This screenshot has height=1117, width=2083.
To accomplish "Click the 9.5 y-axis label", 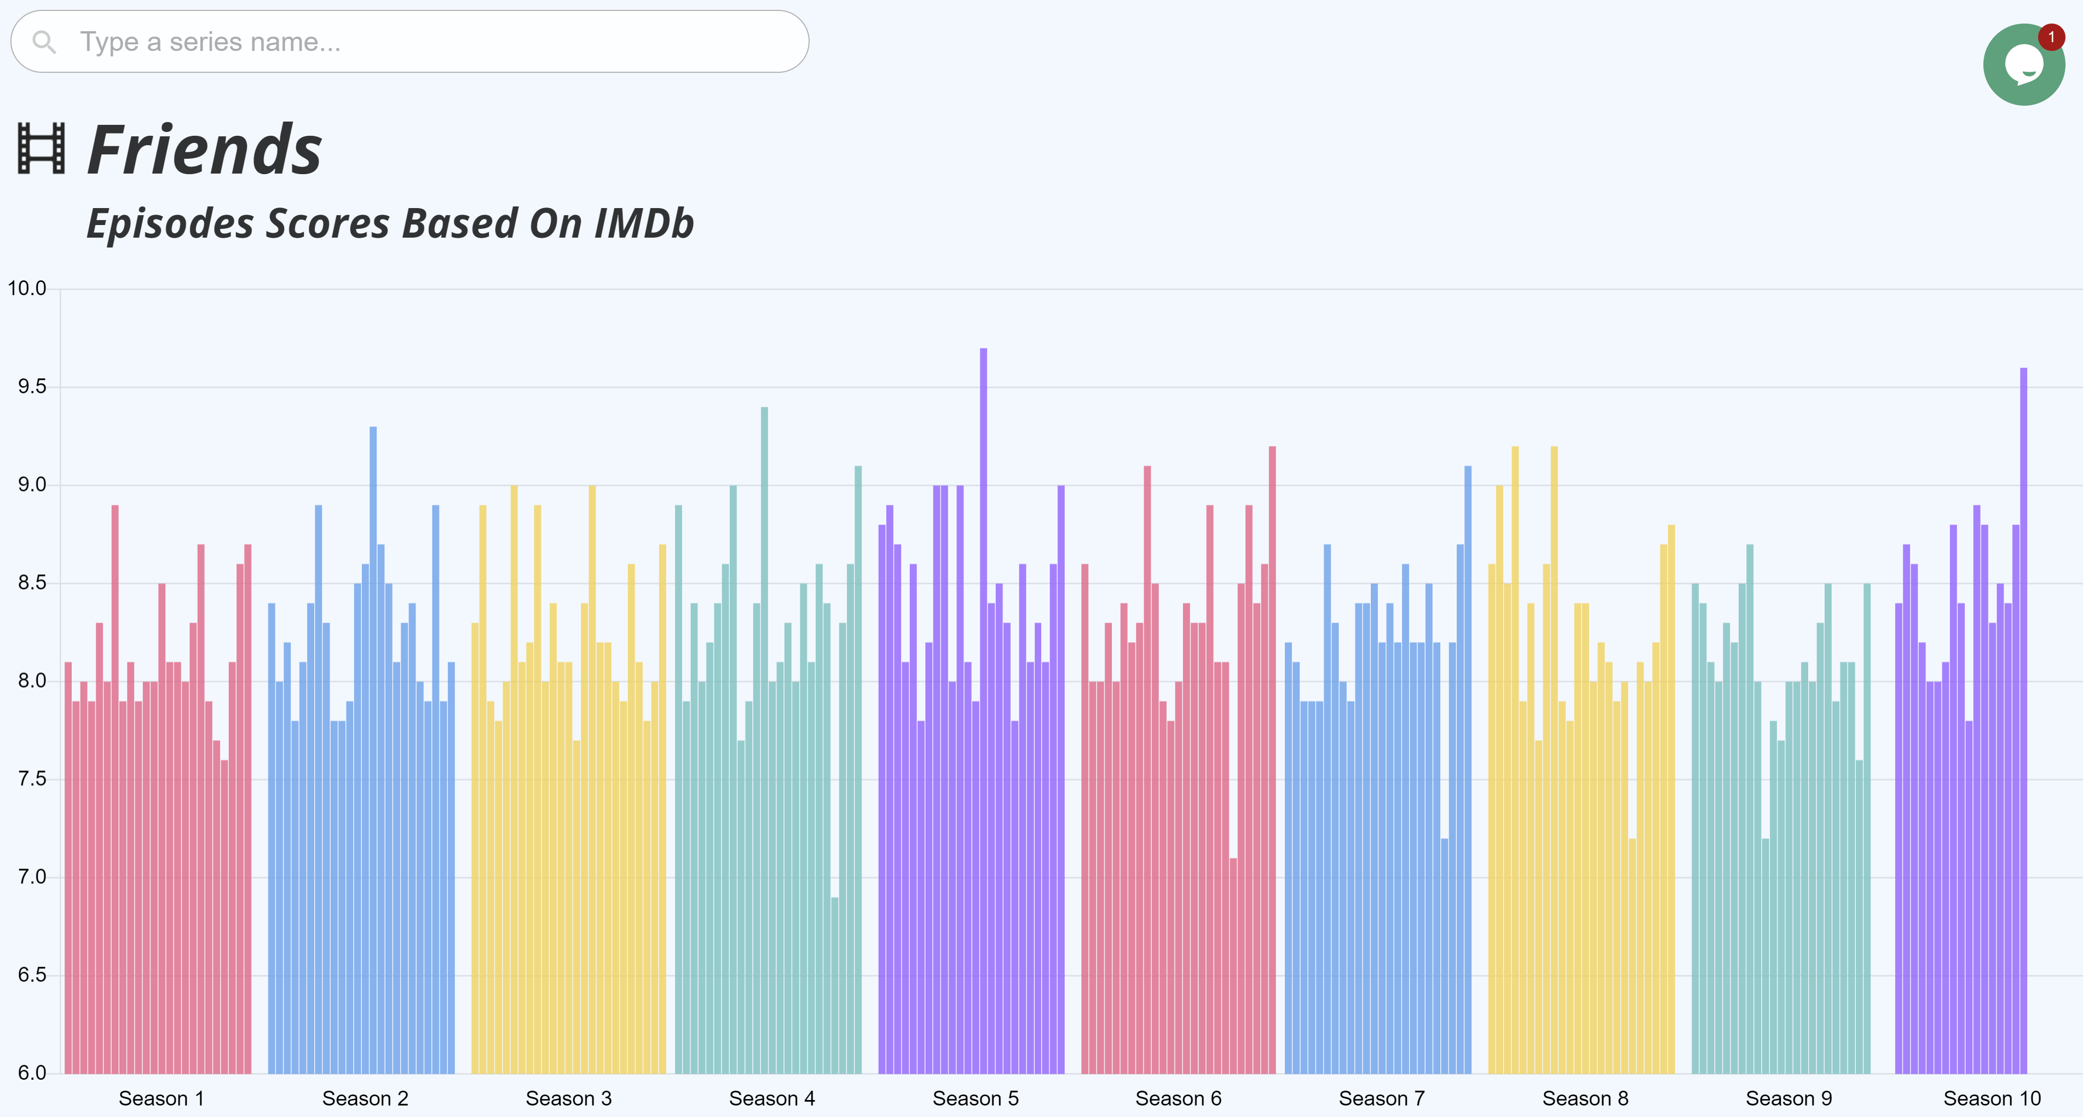I will point(32,387).
